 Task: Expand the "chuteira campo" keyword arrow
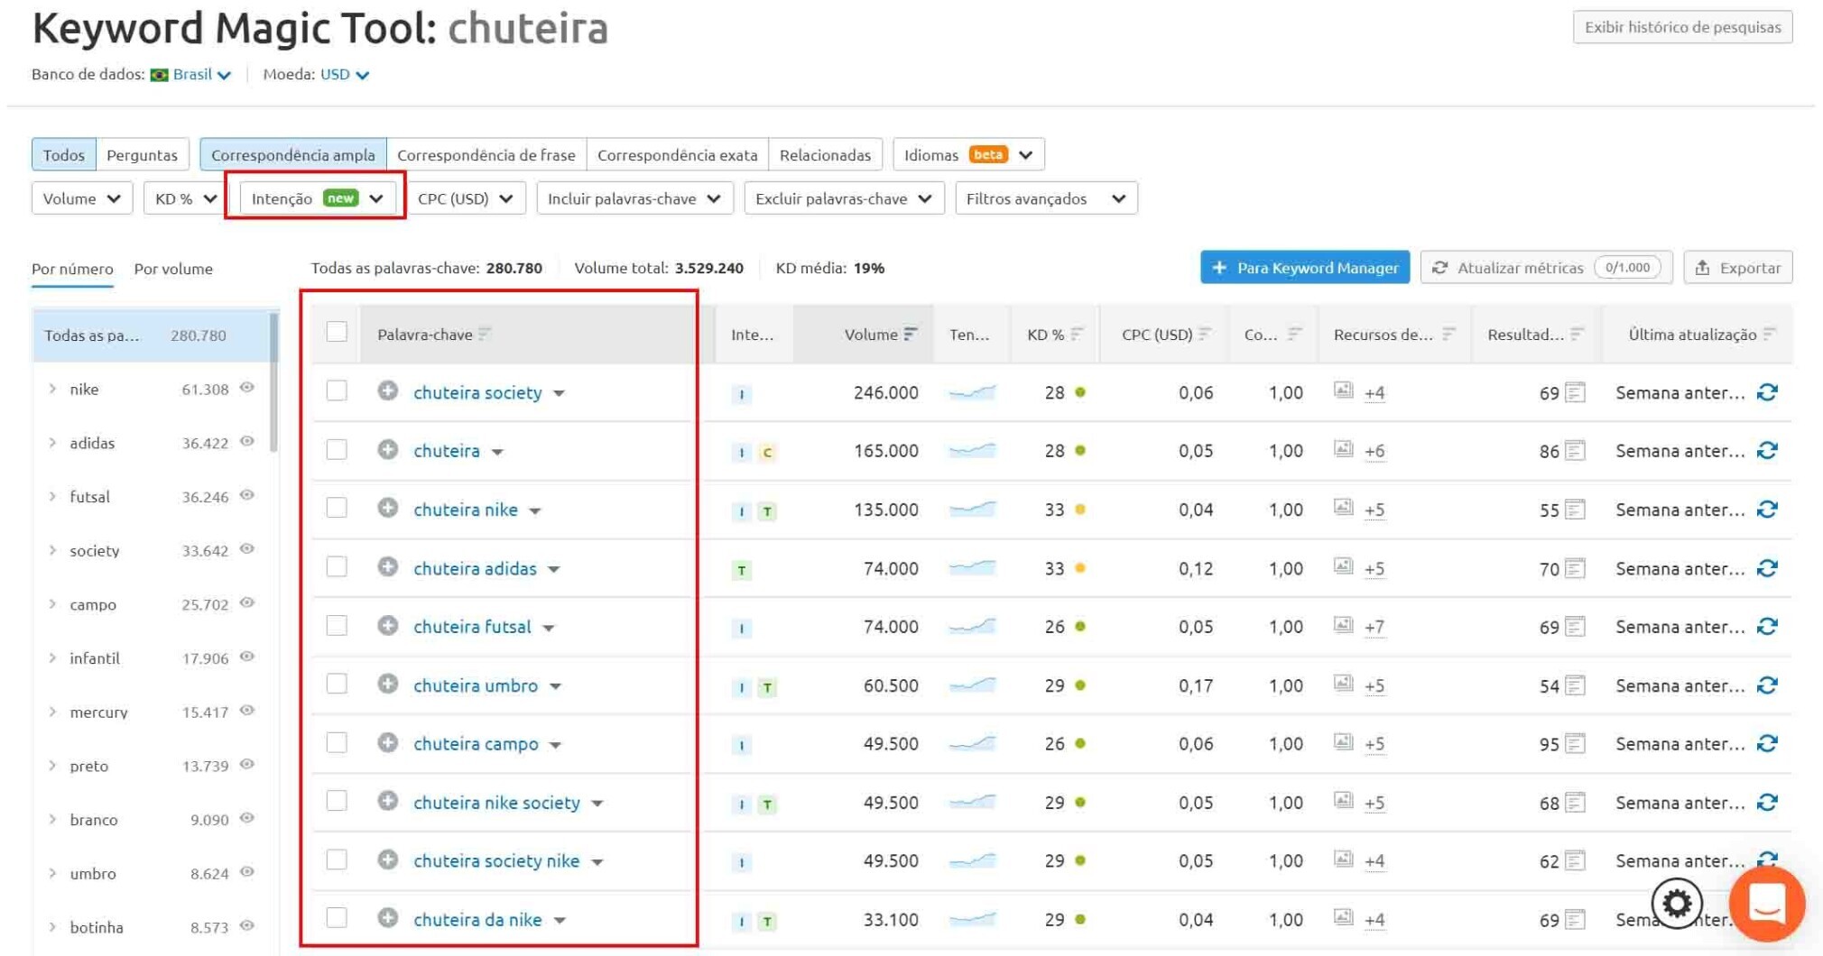[x=556, y=744]
